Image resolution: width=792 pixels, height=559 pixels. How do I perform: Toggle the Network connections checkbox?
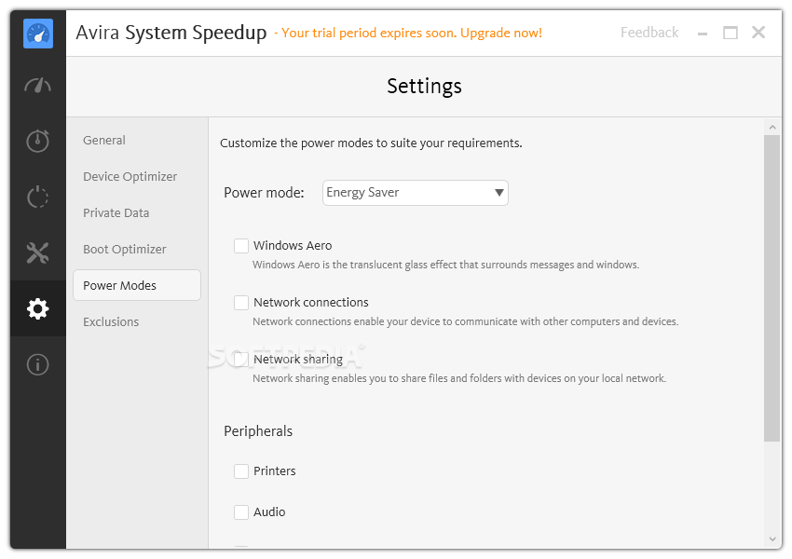click(241, 303)
